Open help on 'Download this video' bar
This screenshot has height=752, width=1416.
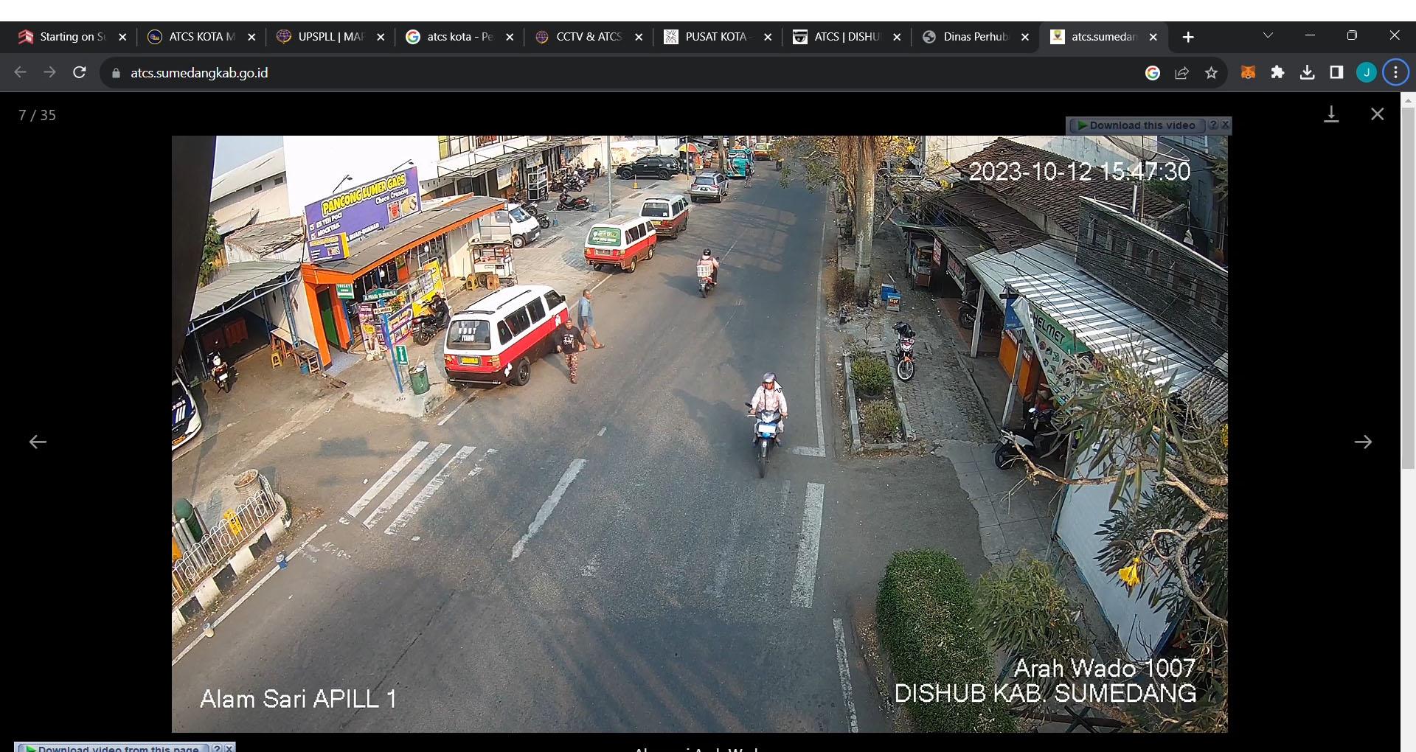1213,125
